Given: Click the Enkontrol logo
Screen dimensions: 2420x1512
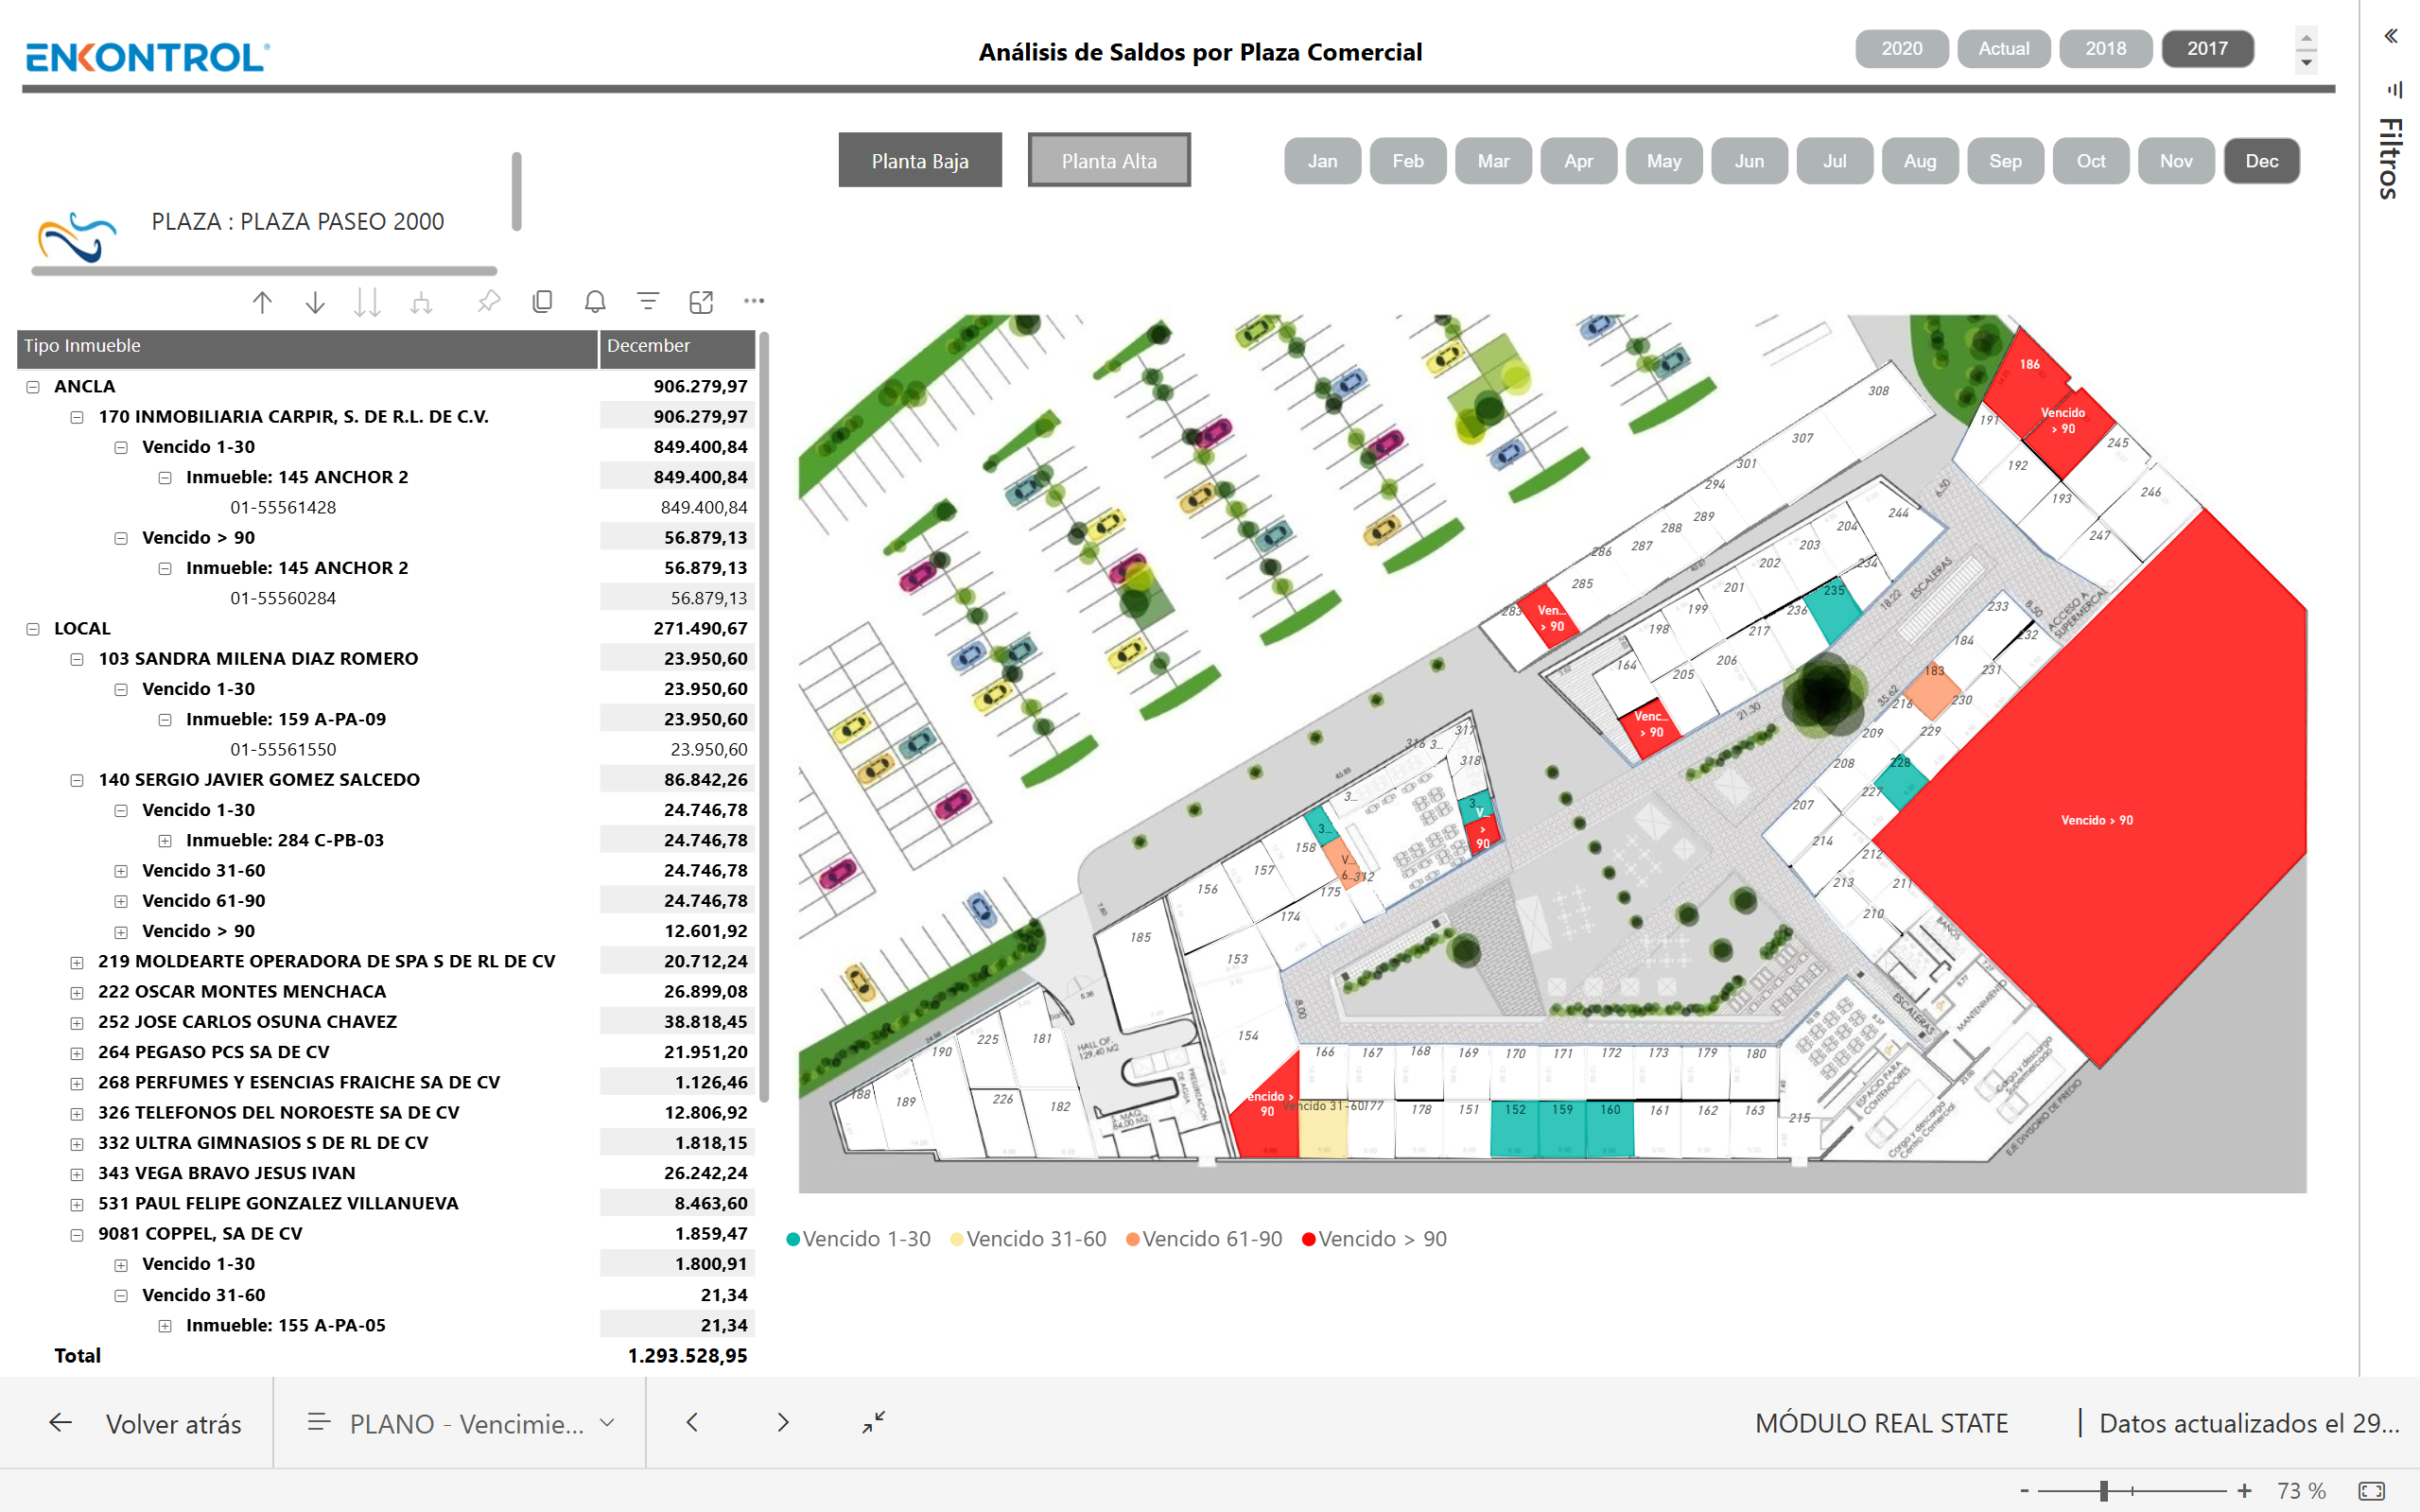Looking at the screenshot, I should (148, 57).
